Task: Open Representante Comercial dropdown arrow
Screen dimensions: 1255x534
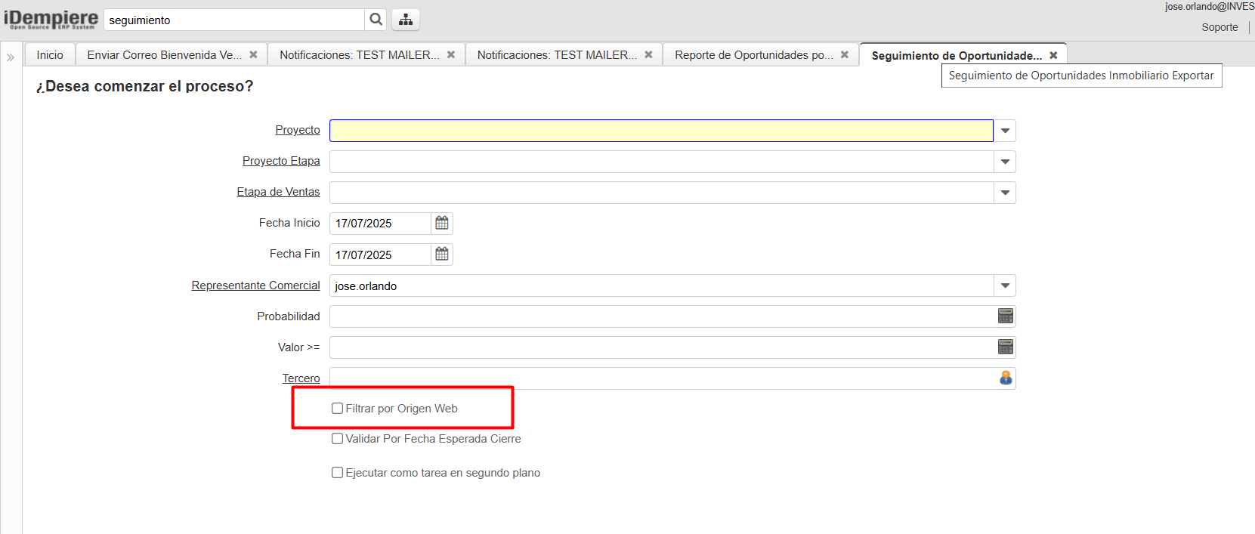Action: [x=1005, y=286]
